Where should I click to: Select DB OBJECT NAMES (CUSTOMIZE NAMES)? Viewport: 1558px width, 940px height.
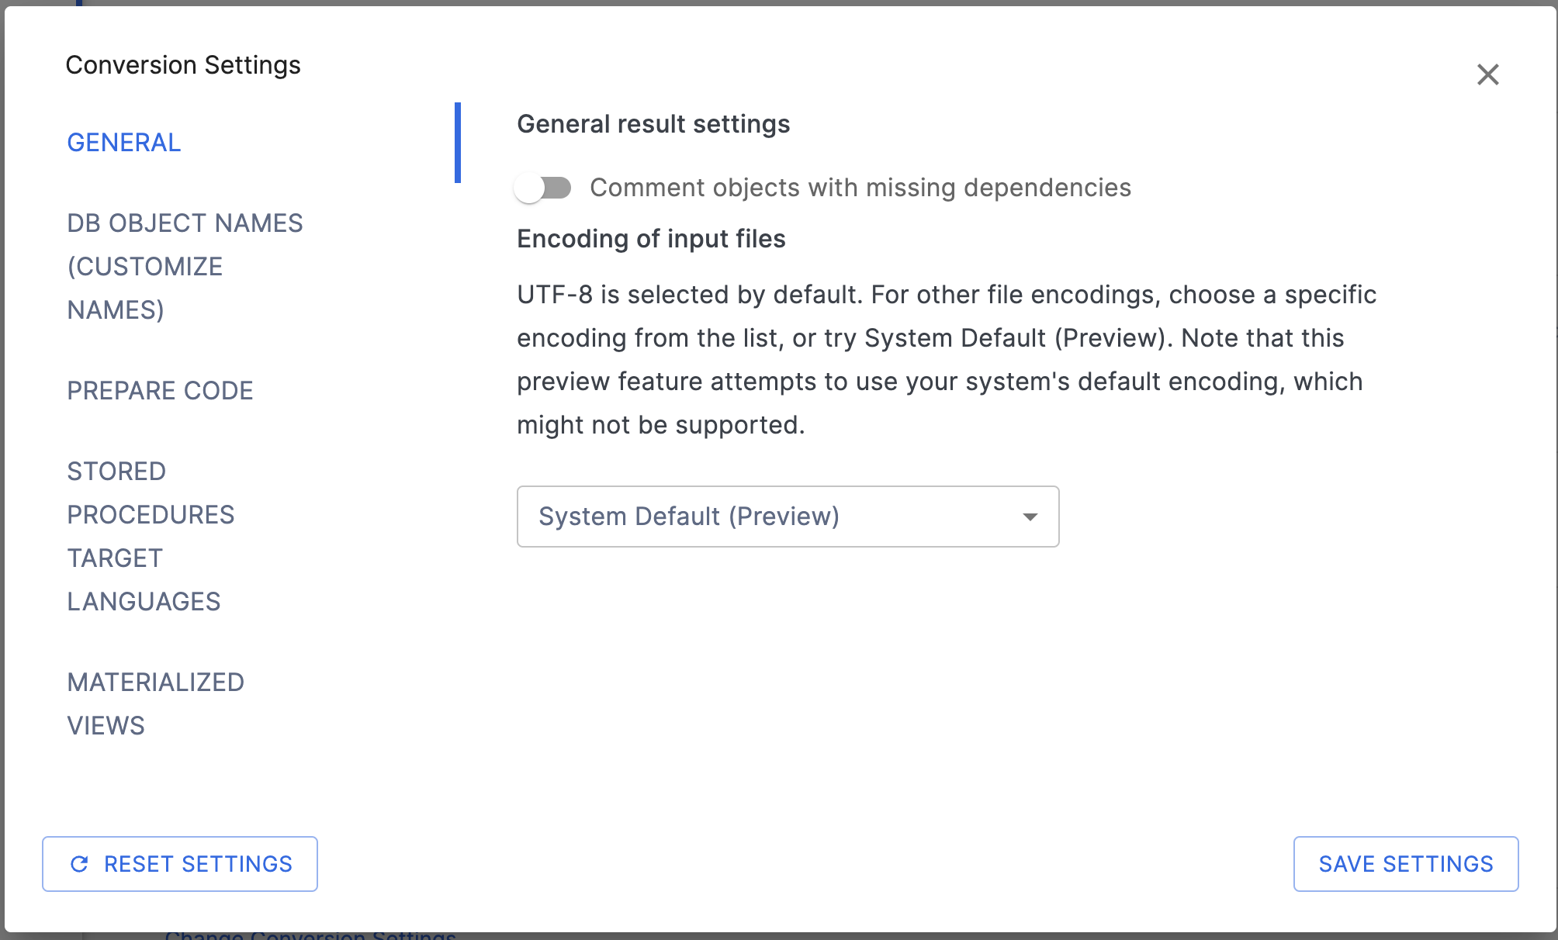pyautogui.click(x=185, y=266)
